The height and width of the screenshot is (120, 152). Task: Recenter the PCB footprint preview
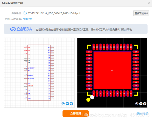[137, 104]
